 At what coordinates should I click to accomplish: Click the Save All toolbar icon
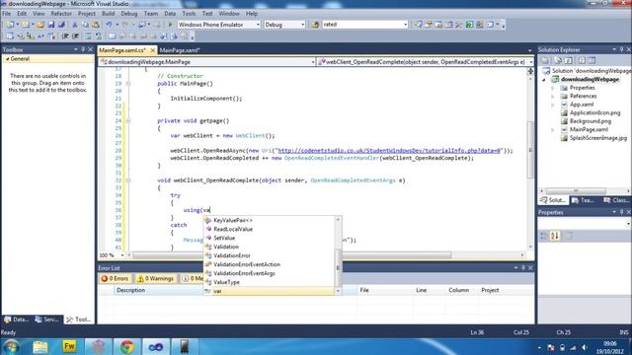point(61,25)
